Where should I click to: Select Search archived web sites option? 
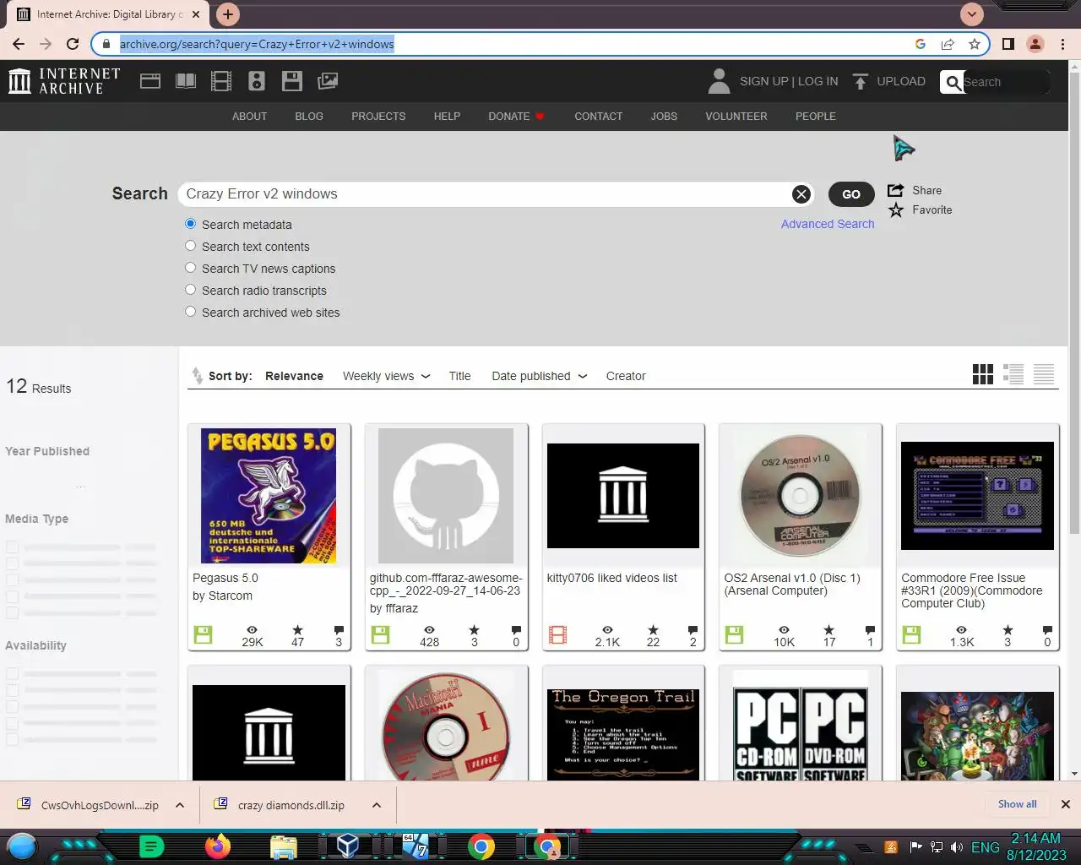pyautogui.click(x=191, y=312)
